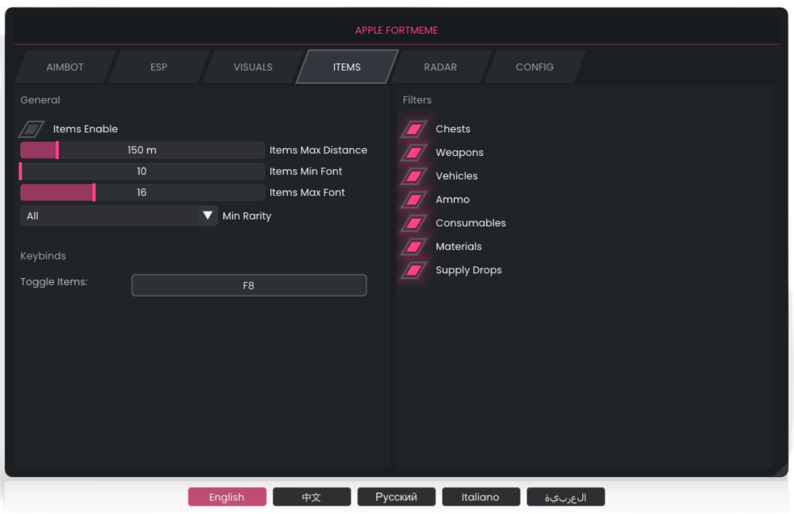Click the Items Max Distance slider
Screen dimensions: 794x514
click(142, 151)
